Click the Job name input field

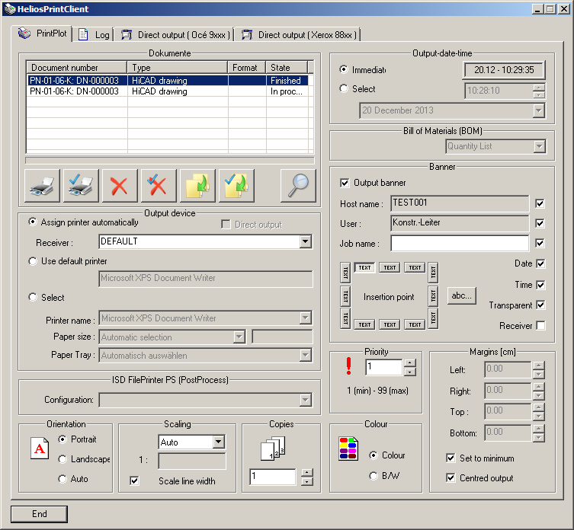click(460, 243)
